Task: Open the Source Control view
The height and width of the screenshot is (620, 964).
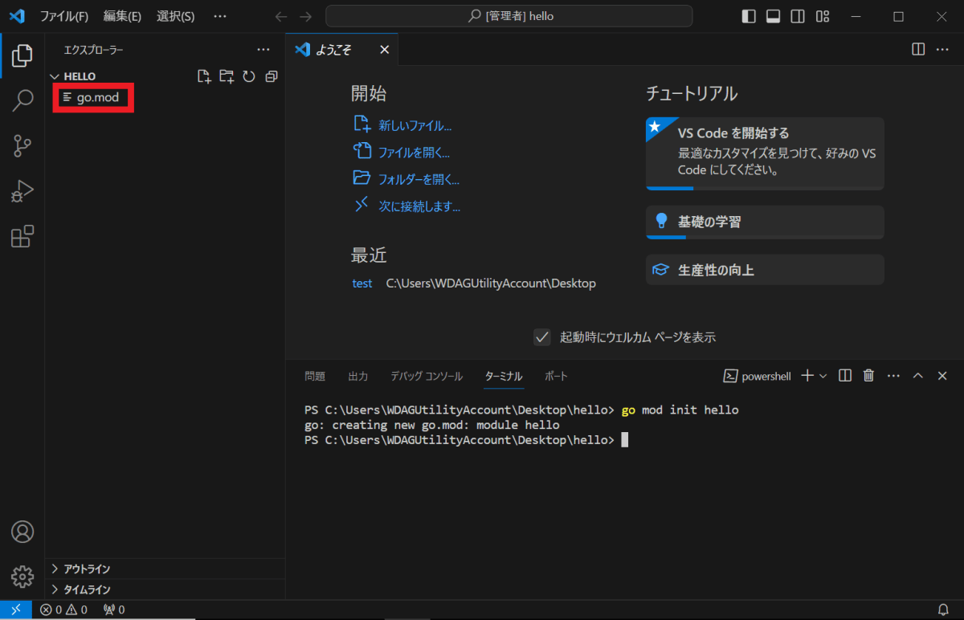Action: pyautogui.click(x=22, y=145)
